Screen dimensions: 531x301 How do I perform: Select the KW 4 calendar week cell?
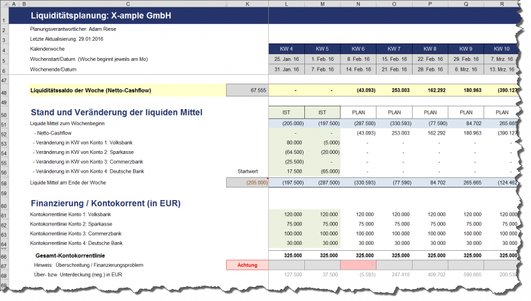(287, 49)
